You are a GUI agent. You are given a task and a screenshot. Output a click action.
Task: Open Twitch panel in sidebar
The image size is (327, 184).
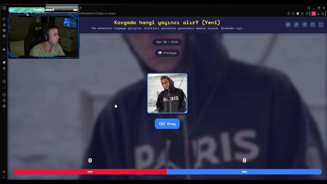point(4,63)
